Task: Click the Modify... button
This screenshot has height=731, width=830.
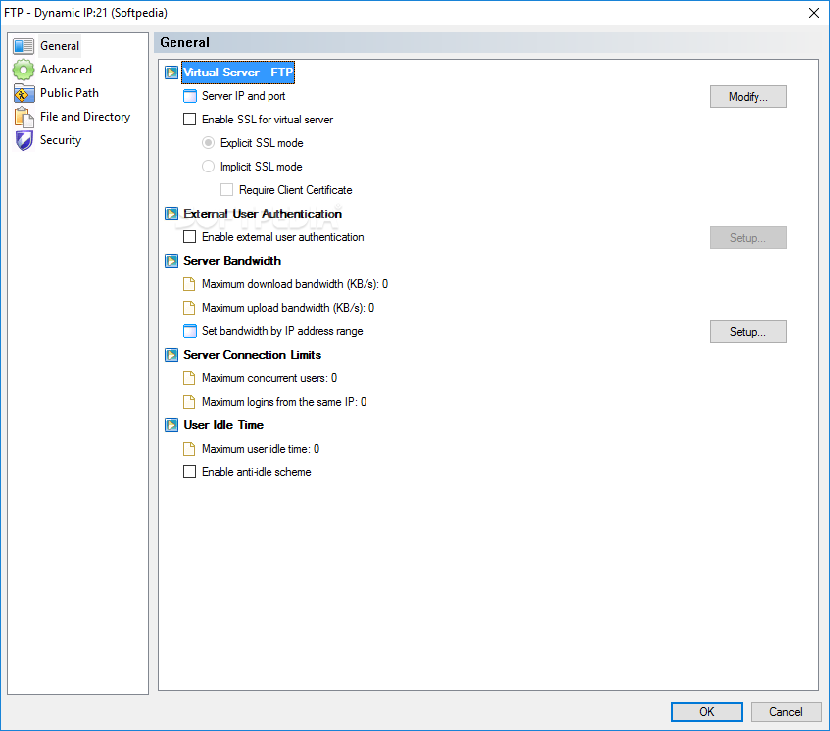Action: [748, 97]
